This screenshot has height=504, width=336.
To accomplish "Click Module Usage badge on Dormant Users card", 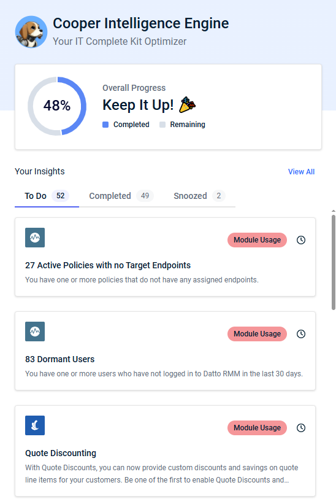I will coord(257,333).
